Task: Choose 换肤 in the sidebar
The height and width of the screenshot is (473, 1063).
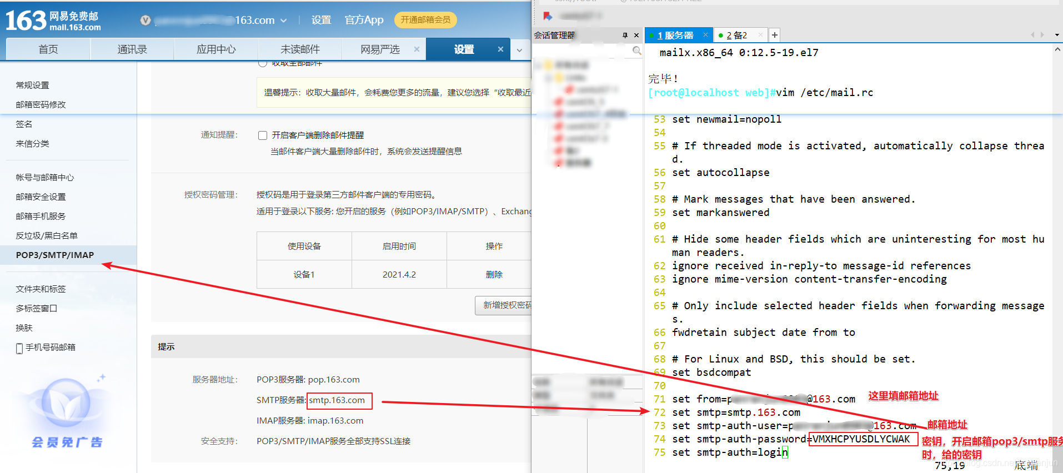Action: click(24, 328)
